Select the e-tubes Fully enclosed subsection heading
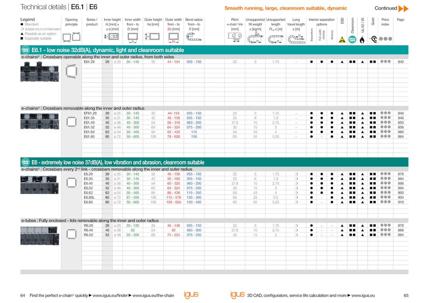Image resolution: width=429 pixels, height=303 pixels. (x=90, y=220)
